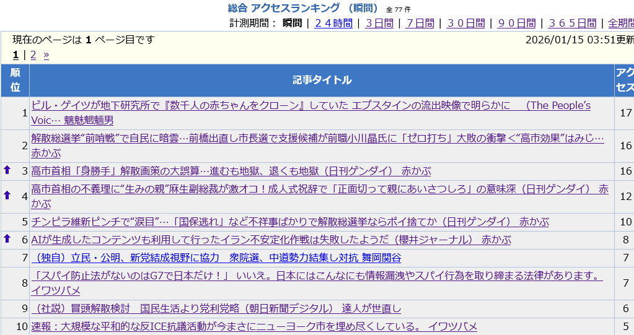
Task: Click the up arrow beside rank 4
Action: 7,195
